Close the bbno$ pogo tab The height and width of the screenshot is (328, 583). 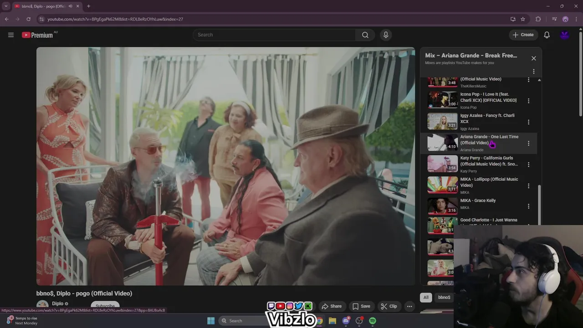(x=77, y=6)
